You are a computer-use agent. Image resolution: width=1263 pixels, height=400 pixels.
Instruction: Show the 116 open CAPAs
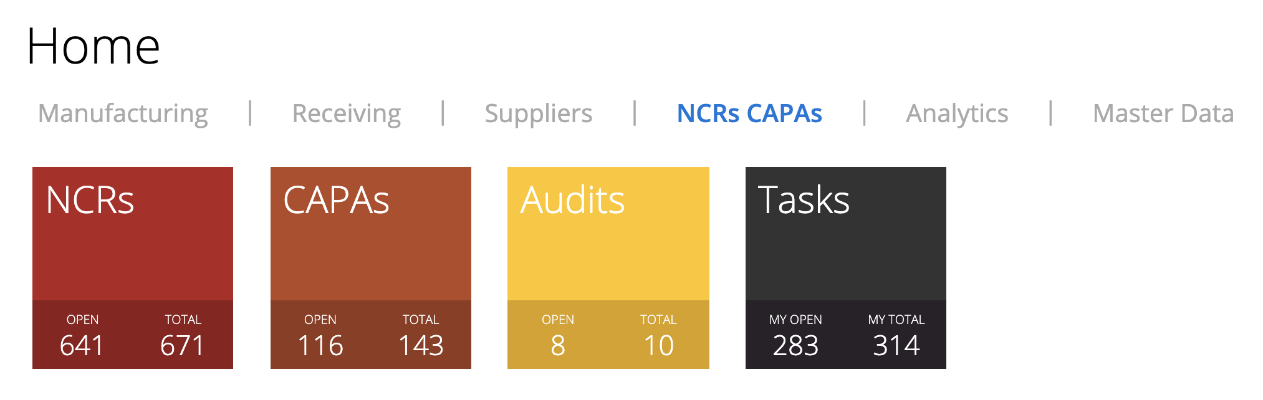coord(320,345)
